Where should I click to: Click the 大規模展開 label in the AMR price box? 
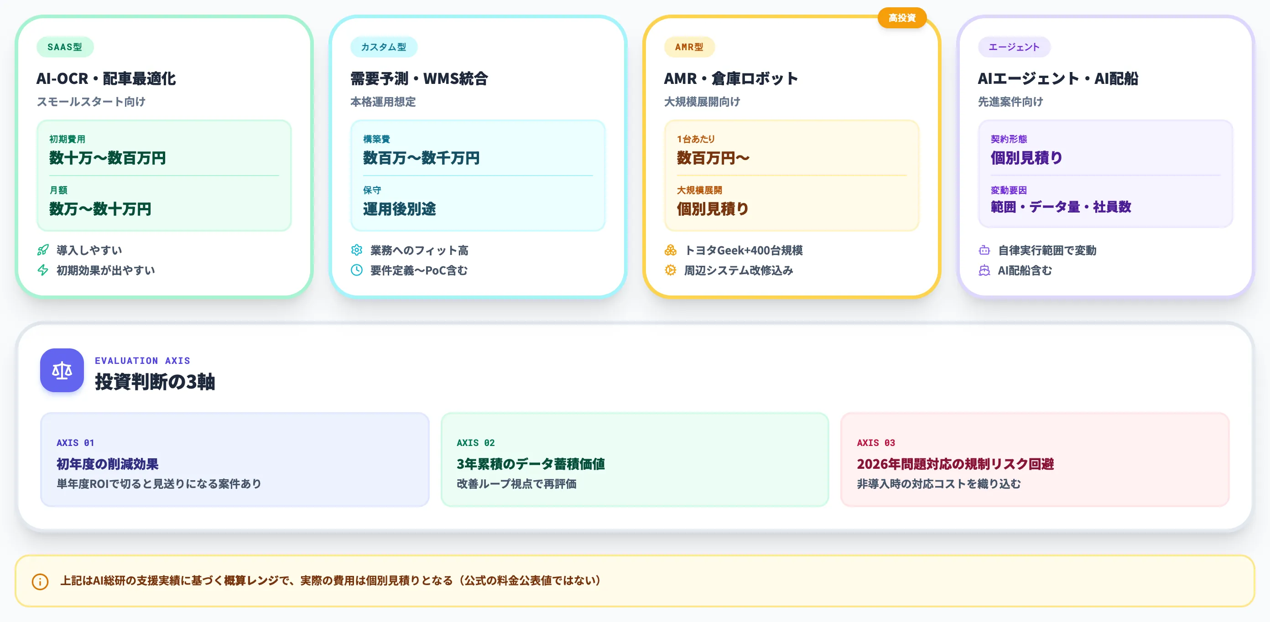point(699,190)
